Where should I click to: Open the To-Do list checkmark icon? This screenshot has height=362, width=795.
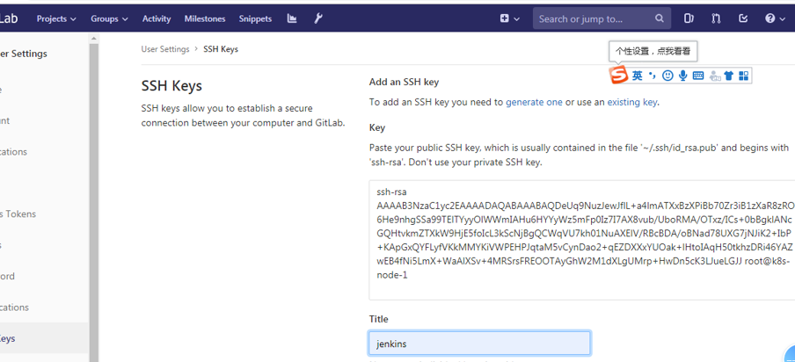click(x=743, y=18)
